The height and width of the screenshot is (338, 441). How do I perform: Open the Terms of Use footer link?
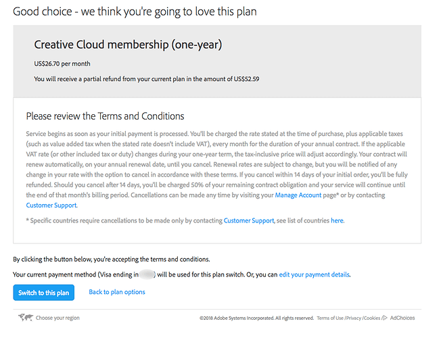(x=330, y=318)
